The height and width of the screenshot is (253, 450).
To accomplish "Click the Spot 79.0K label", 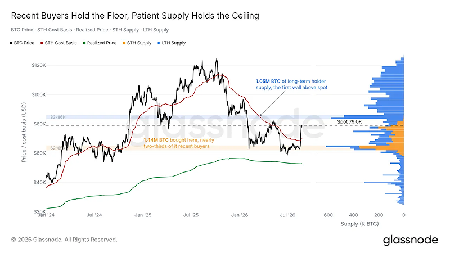I will point(349,121).
